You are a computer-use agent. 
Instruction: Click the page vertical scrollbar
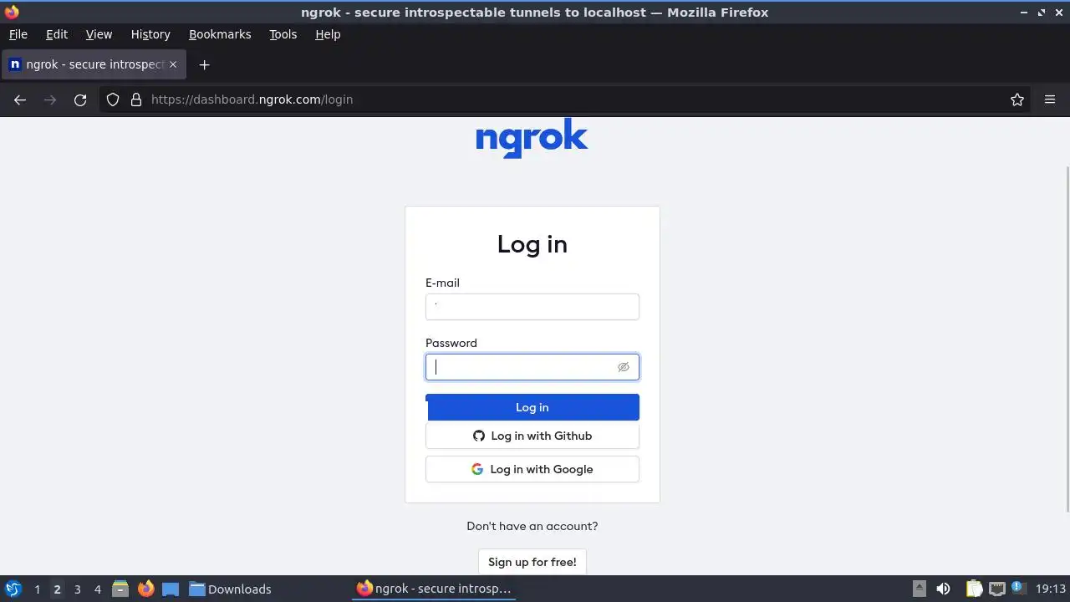tap(1067, 339)
